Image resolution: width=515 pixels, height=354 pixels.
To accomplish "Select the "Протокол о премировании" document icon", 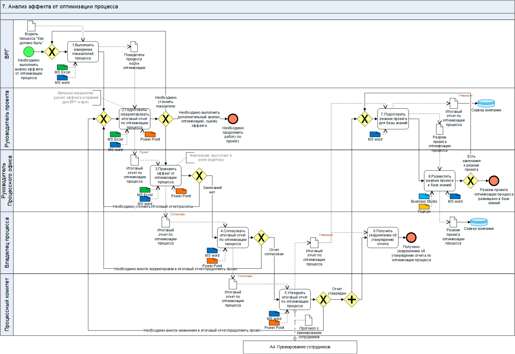I will click(308, 320).
